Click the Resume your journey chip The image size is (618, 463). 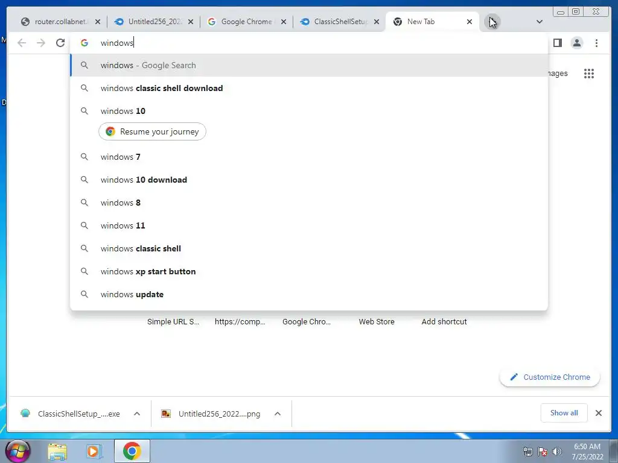pos(152,131)
